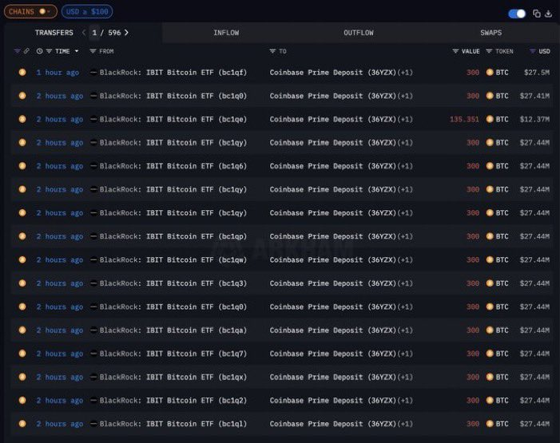Click the download icon at top right

click(x=548, y=14)
